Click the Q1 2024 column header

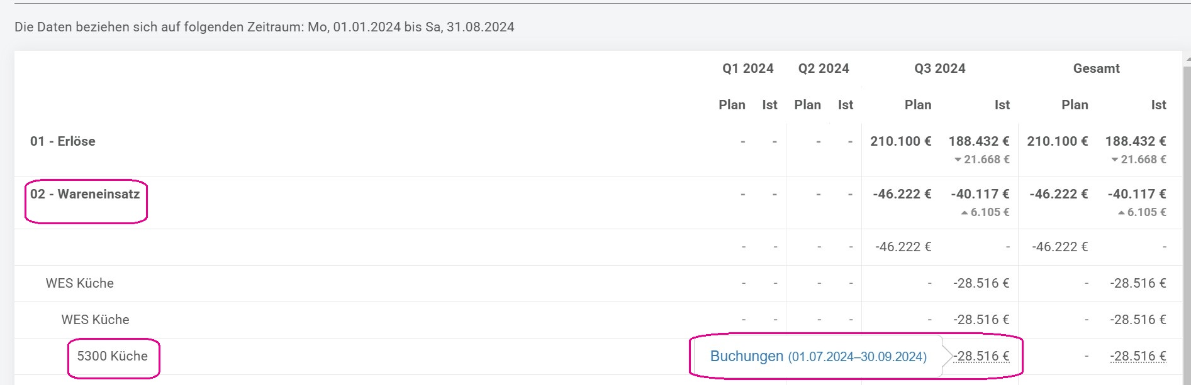point(748,68)
